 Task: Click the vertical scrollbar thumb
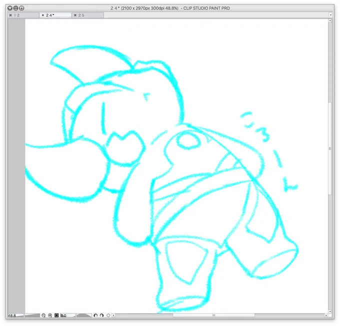pyautogui.click(x=330, y=148)
